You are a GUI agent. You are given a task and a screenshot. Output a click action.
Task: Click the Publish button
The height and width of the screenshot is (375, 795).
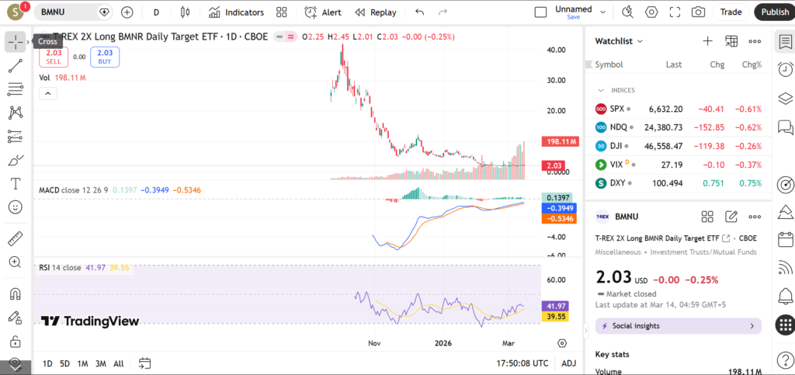coord(774,12)
